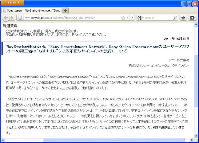Image resolution: width=199 pixels, height=143 pixels.
Task: Click the search magnifier icon
Action: pyautogui.click(x=175, y=18)
